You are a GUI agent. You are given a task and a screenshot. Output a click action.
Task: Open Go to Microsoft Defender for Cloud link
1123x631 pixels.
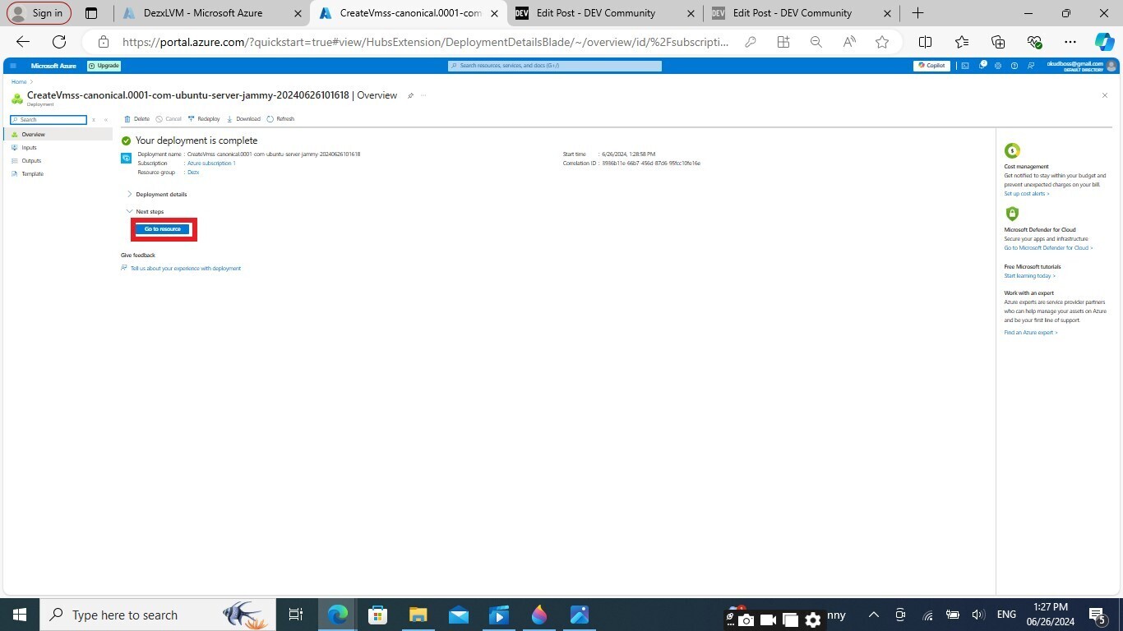pos(1048,248)
